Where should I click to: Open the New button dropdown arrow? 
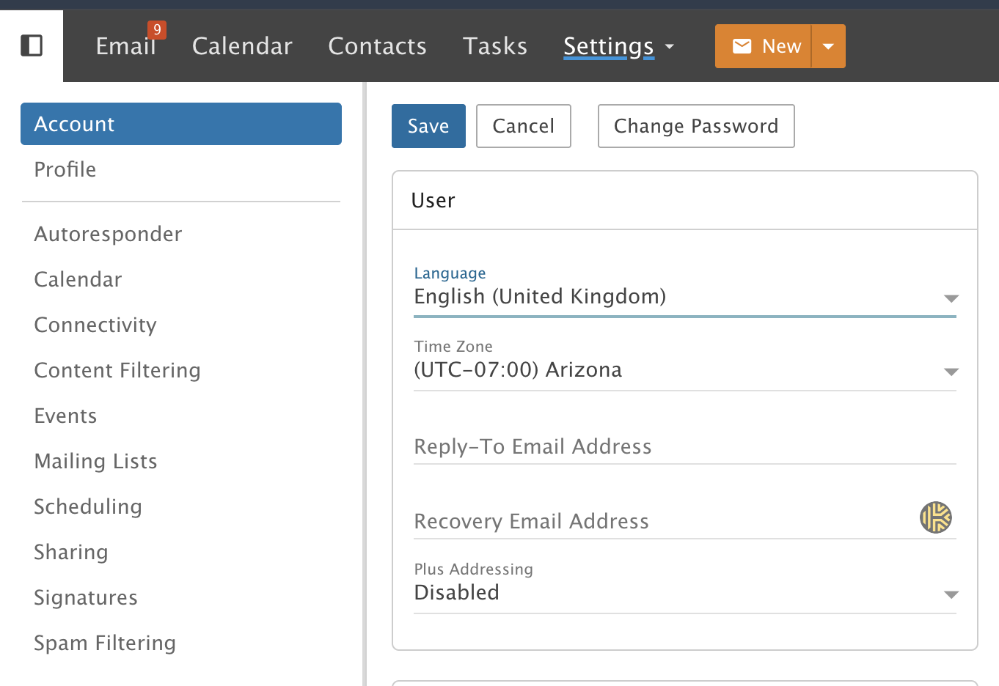click(828, 46)
